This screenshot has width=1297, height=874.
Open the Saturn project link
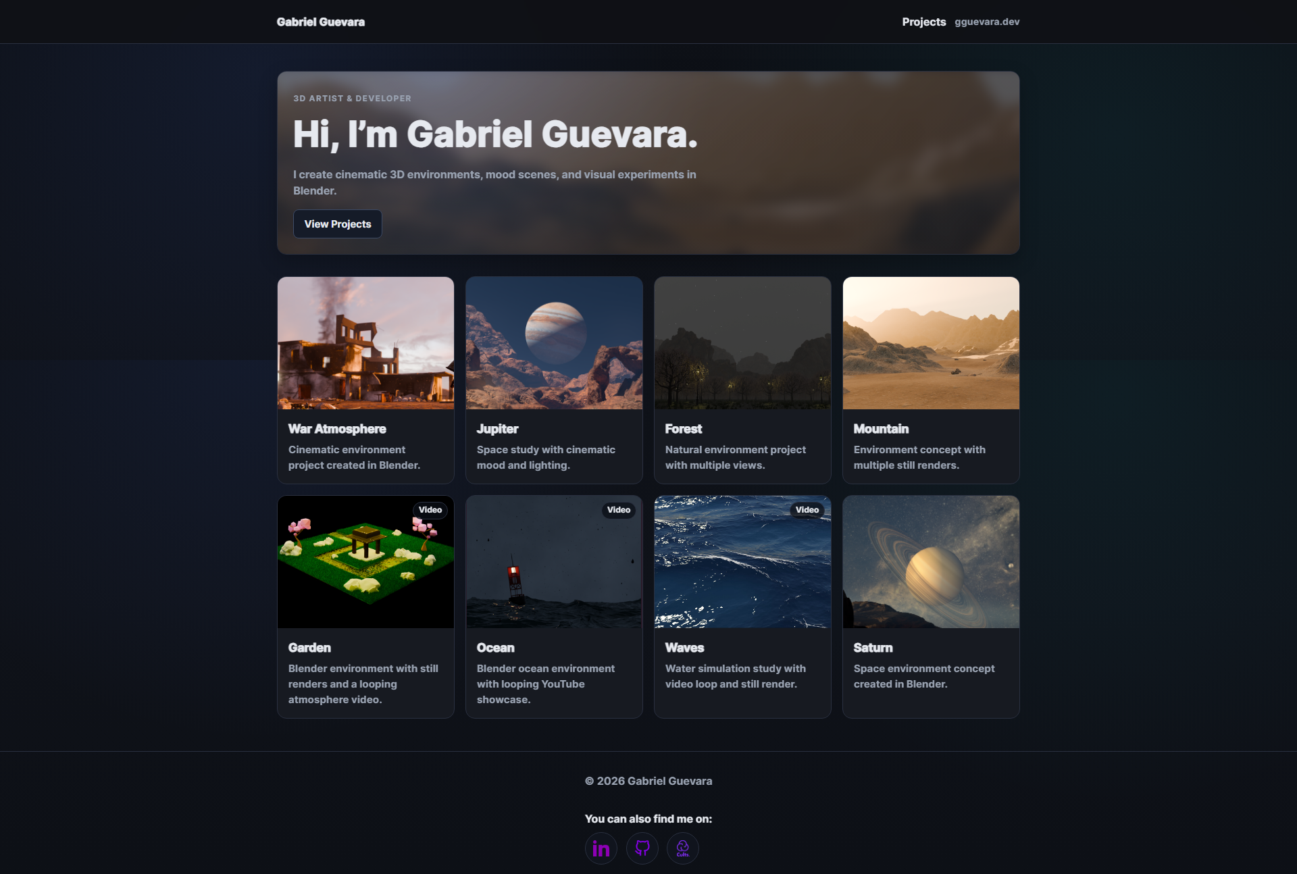930,607
